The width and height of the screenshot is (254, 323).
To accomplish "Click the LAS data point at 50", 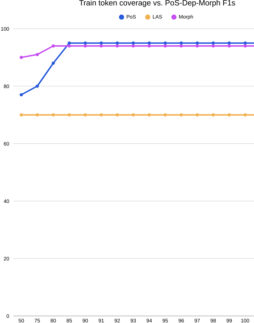I will [x=21, y=115].
